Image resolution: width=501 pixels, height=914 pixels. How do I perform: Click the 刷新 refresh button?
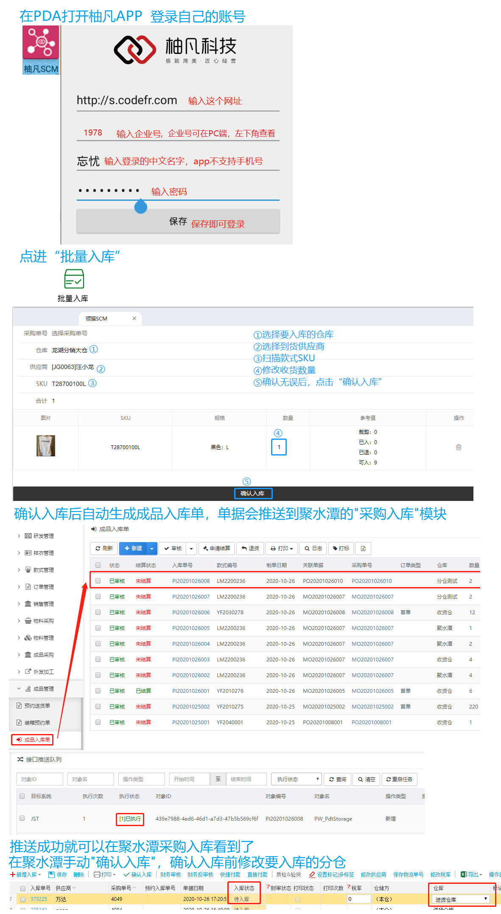pos(104,548)
